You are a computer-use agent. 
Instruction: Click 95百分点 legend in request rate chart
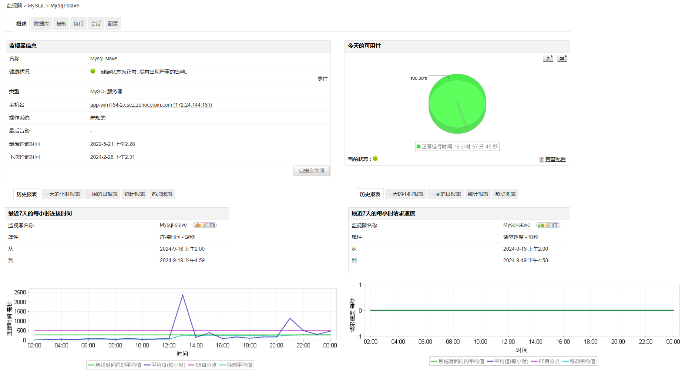[x=545, y=361]
